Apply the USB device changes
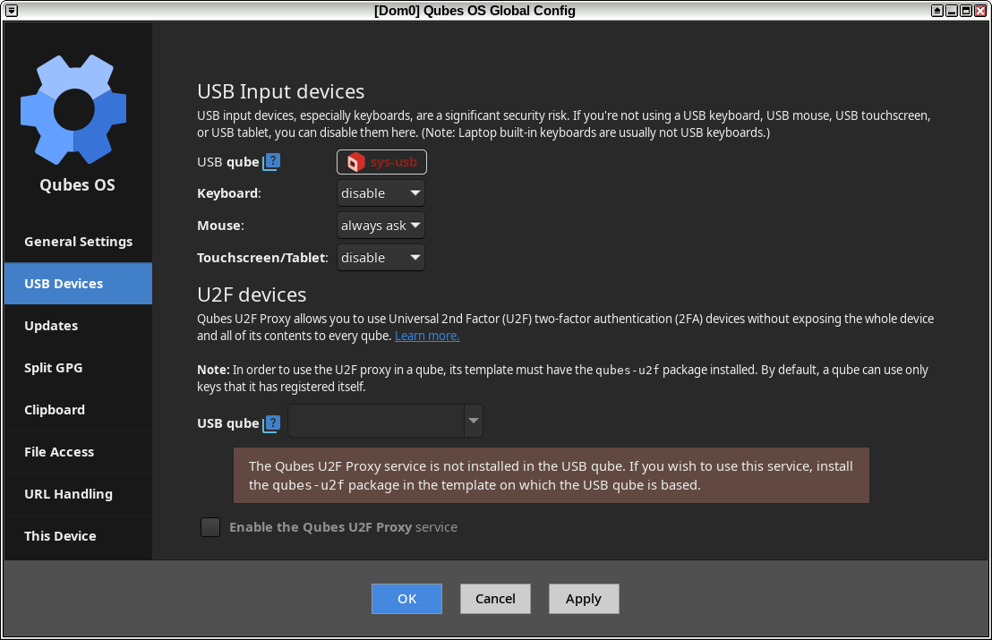Screen dimensions: 992x640 584,598
